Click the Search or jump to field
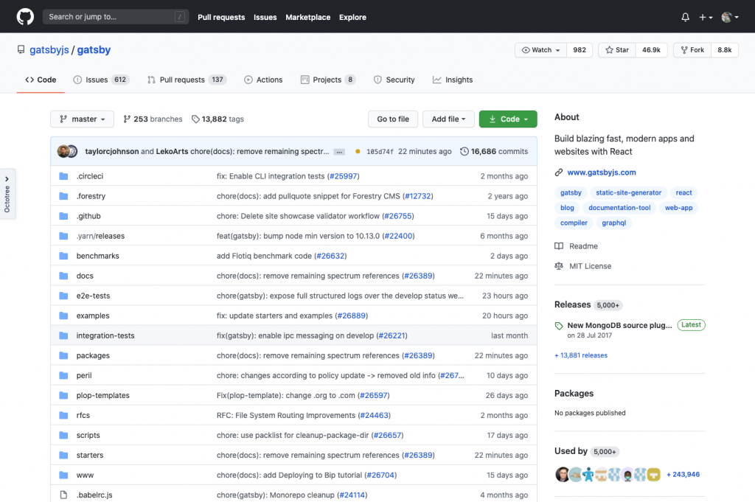Image resolution: width=755 pixels, height=502 pixels. (x=116, y=17)
